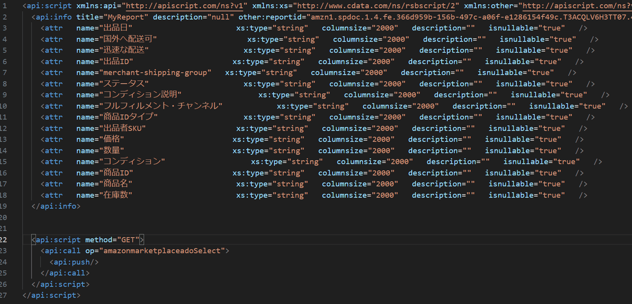Image resolution: width=632 pixels, height=304 pixels.
Task: Click attribute name "価格"
Action: [x=112, y=140]
